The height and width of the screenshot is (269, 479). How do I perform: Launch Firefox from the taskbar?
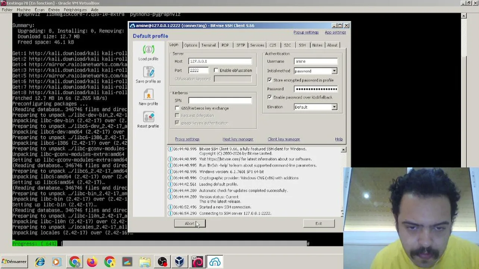[92, 262]
